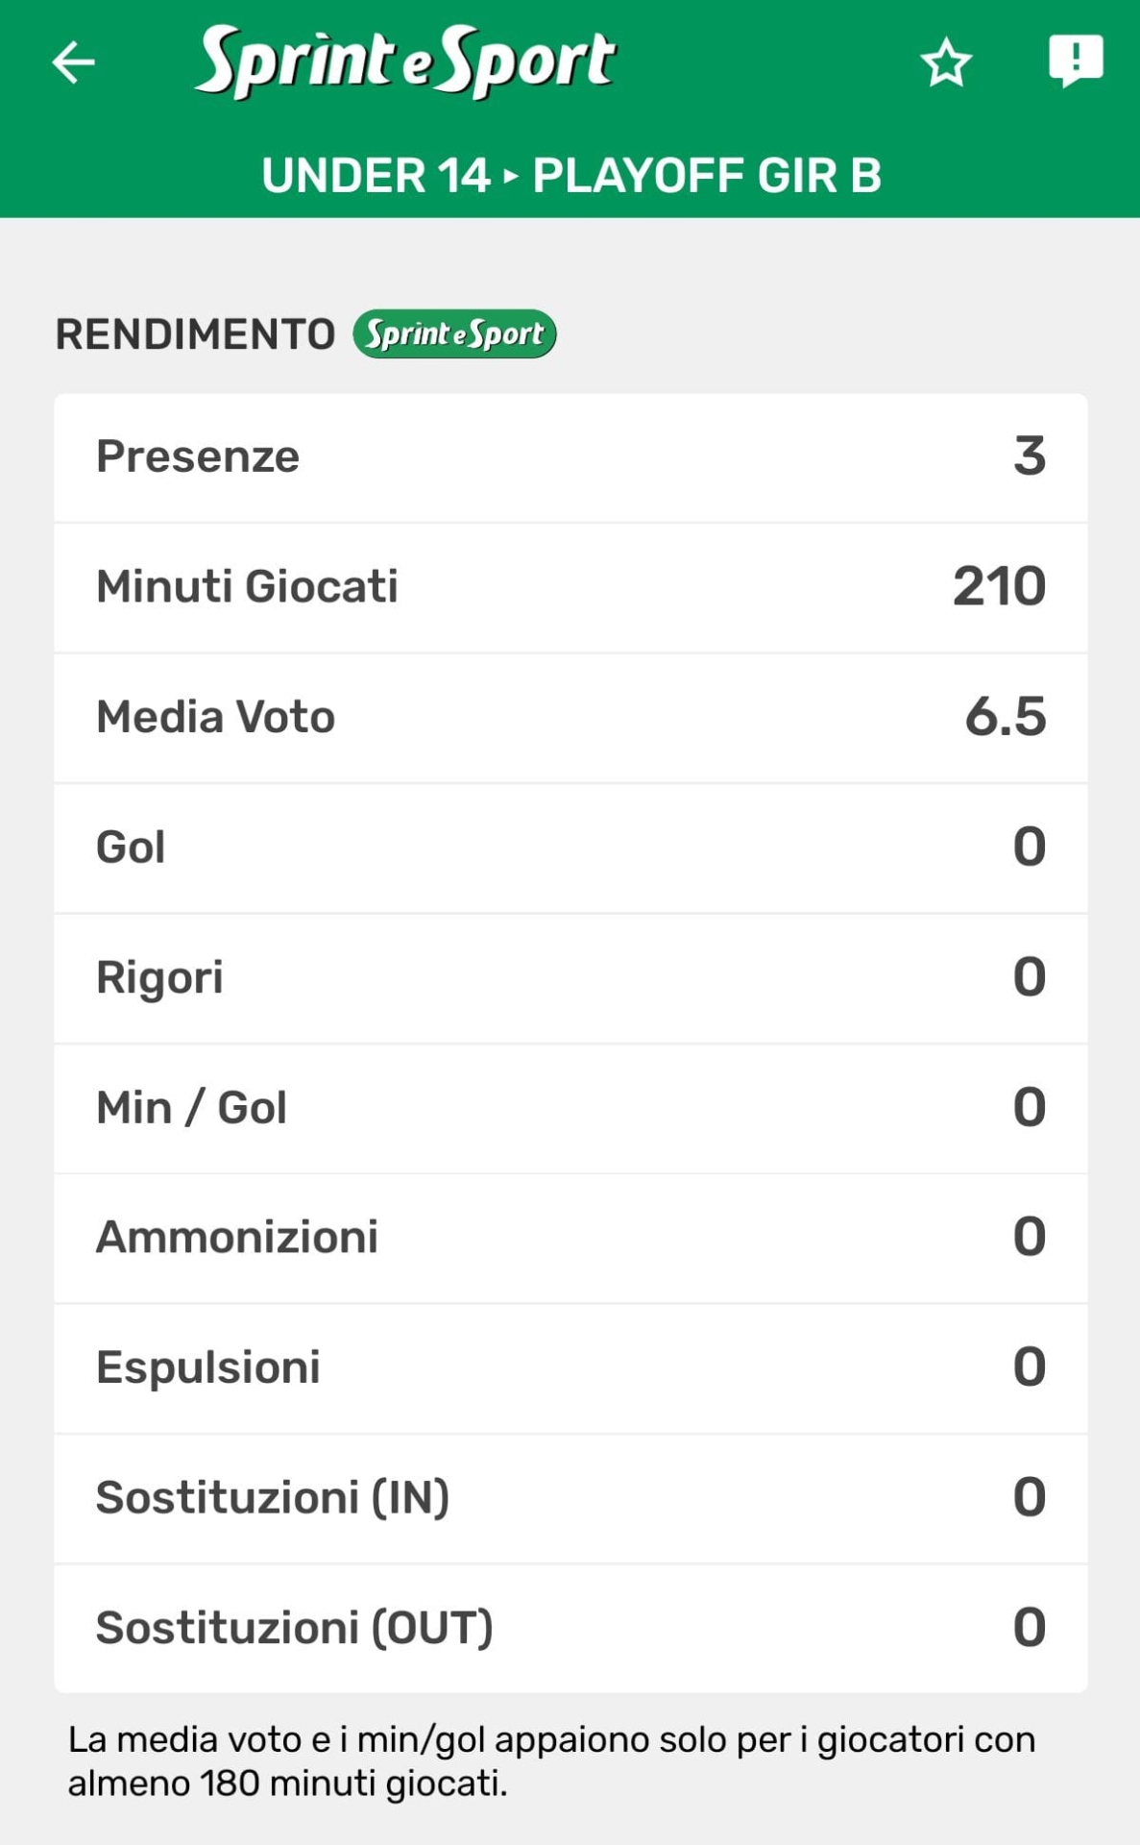Tap the 6.5 average rating value
Screen dimensions: 1140x1845
[x=1005, y=718]
